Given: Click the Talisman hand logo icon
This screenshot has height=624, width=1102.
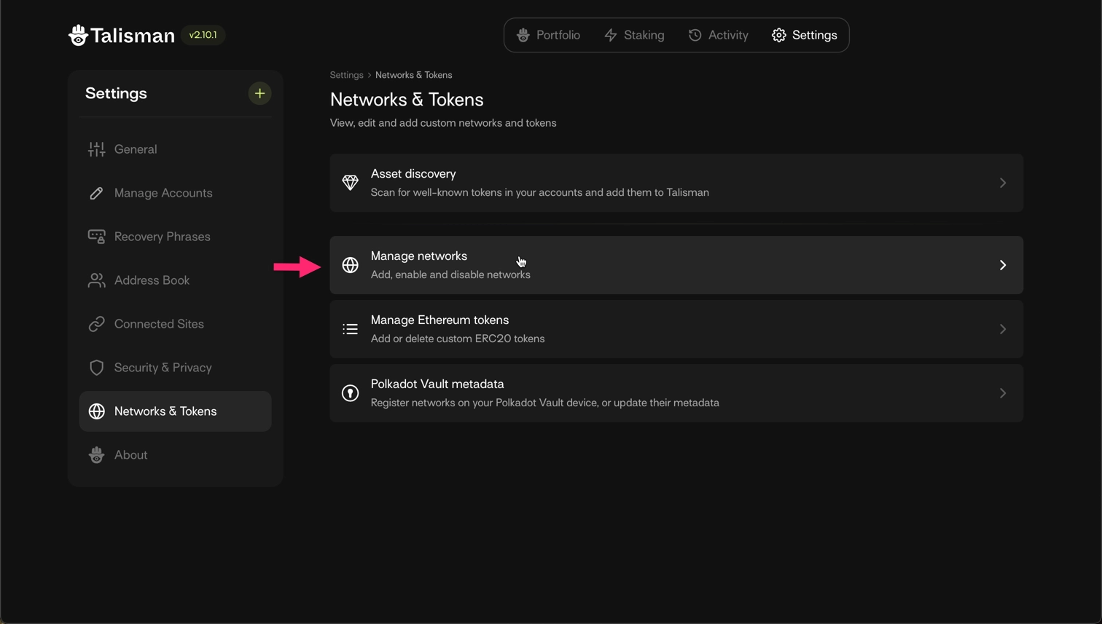Looking at the screenshot, I should click(78, 35).
